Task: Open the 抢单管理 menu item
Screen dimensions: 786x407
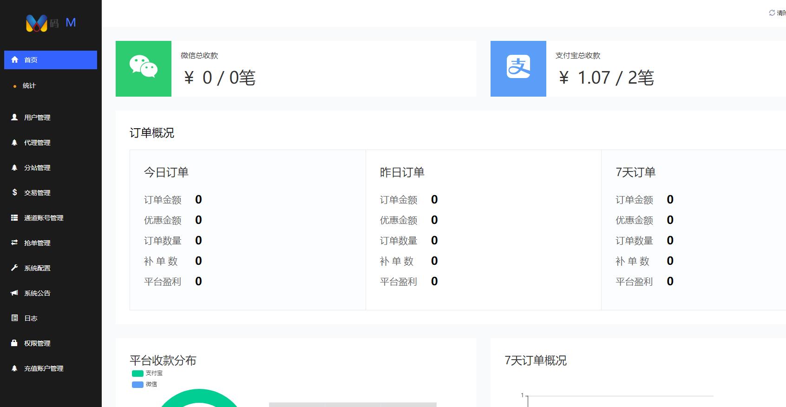Action: [37, 243]
